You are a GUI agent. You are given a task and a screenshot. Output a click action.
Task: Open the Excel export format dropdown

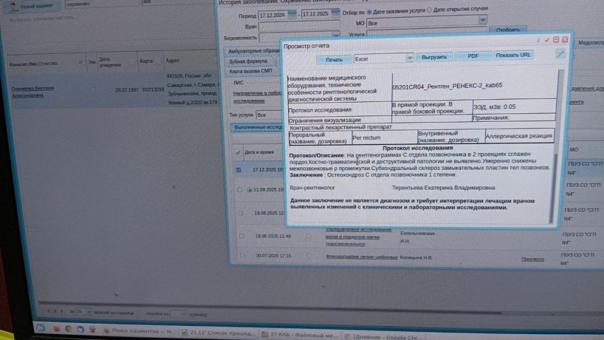(x=409, y=58)
